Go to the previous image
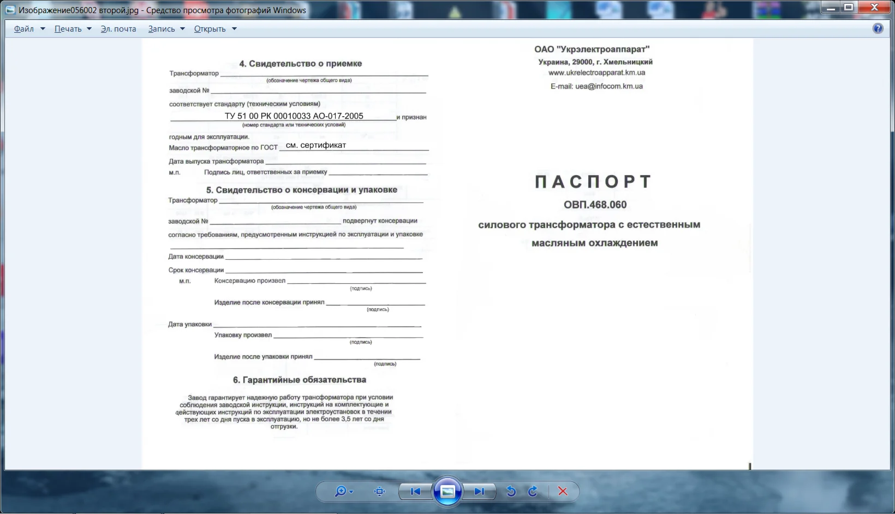This screenshot has height=514, width=895. (x=416, y=492)
